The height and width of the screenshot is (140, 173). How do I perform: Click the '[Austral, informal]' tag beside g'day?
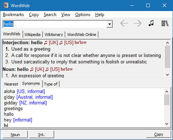[35, 97]
